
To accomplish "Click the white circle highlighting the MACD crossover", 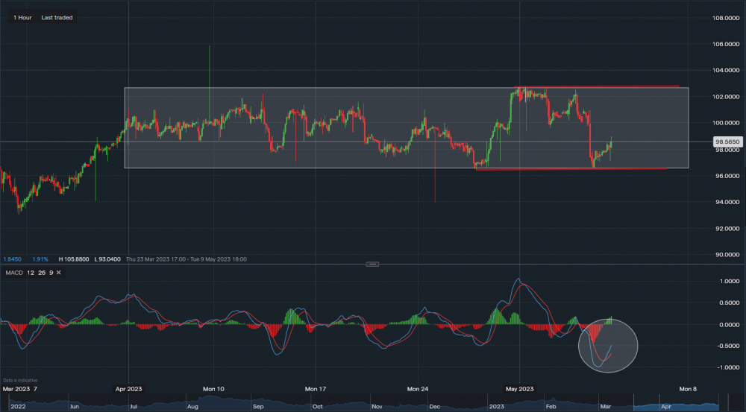I will click(609, 346).
